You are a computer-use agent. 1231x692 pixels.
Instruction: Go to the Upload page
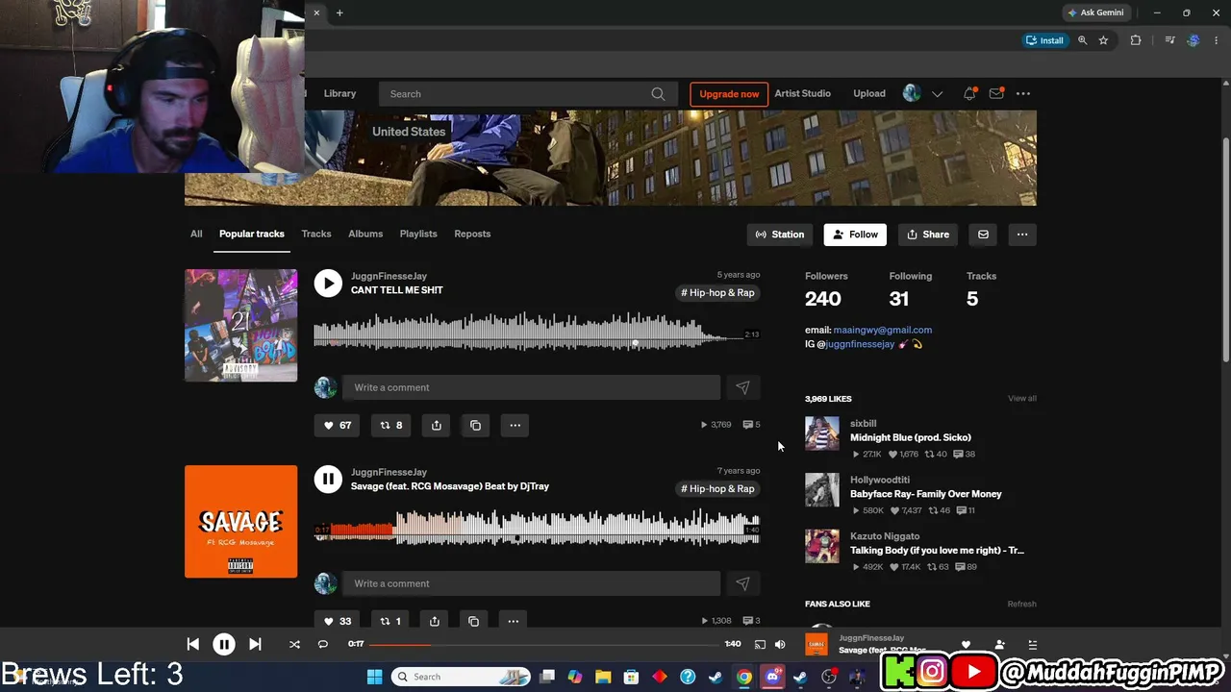869,93
